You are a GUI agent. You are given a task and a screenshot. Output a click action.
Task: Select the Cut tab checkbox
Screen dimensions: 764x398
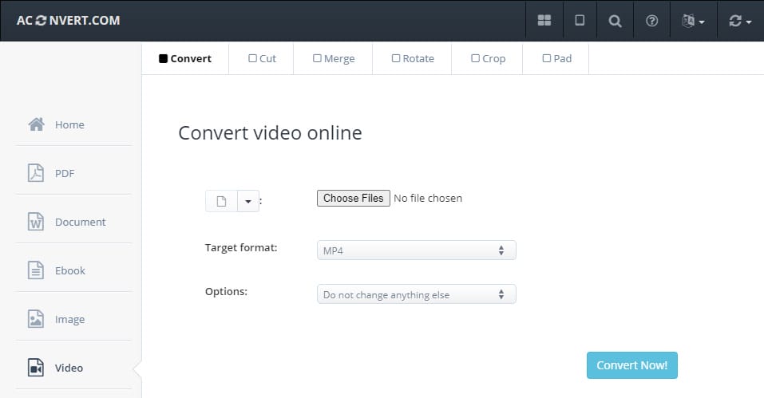tap(252, 58)
